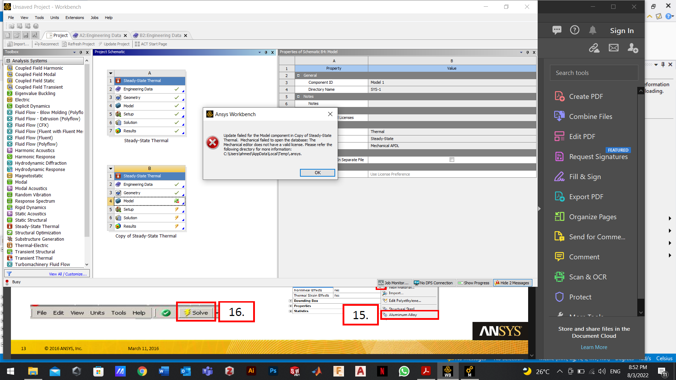Select Model cell in system B
The image size is (676, 380).
150,201
